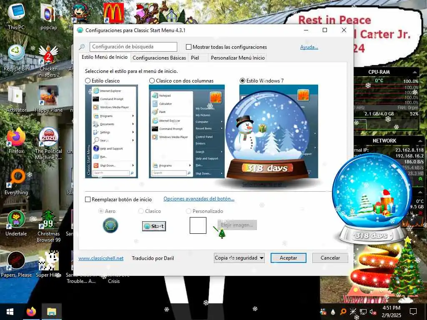Choose the Personalizado button style radio
Viewport: 427px width, 320px height.
click(188, 211)
